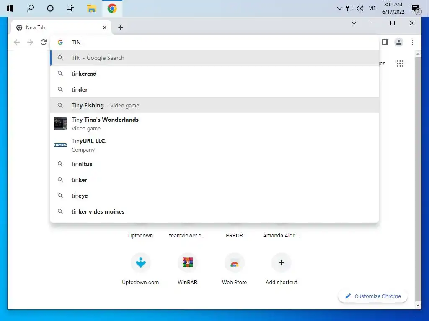This screenshot has width=429, height=321.
Task: Open the WinRAR shortcut icon
Action: click(187, 262)
